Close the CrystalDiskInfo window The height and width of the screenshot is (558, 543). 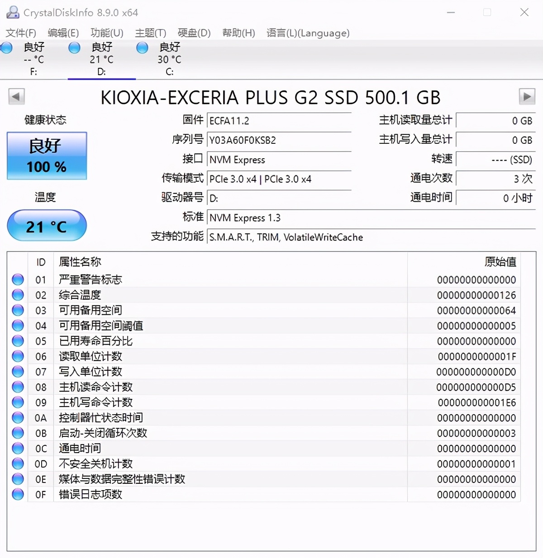pos(524,12)
